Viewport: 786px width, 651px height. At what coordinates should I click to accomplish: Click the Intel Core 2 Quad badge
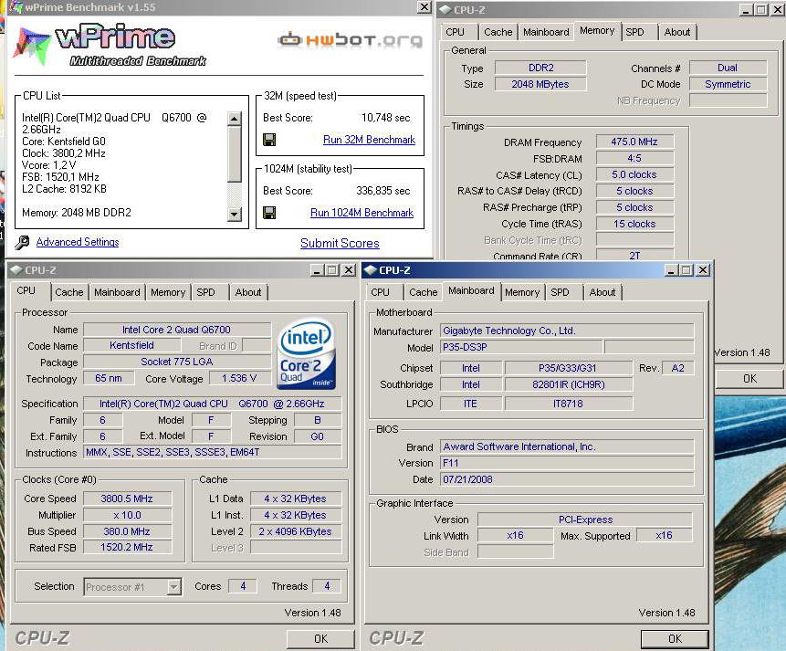click(x=306, y=354)
